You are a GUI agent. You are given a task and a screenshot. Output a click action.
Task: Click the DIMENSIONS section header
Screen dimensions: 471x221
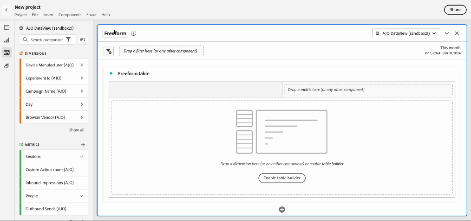click(35, 53)
